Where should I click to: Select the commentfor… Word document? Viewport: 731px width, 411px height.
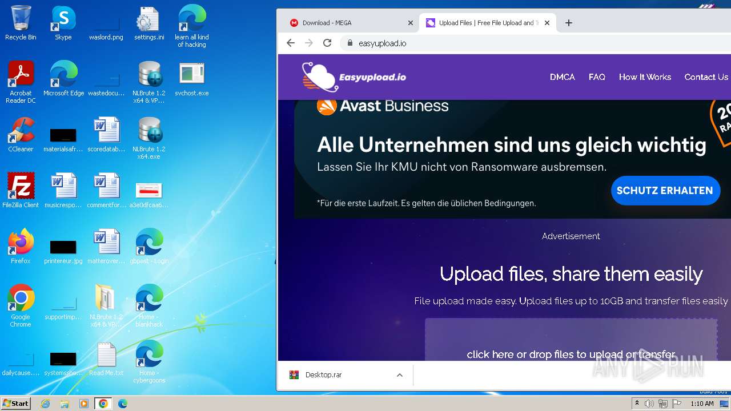(106, 191)
